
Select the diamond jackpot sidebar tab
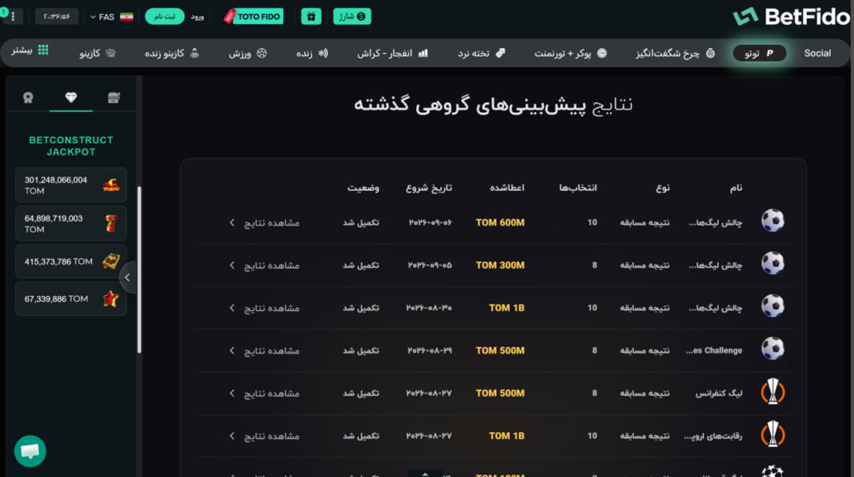pyautogui.click(x=70, y=98)
